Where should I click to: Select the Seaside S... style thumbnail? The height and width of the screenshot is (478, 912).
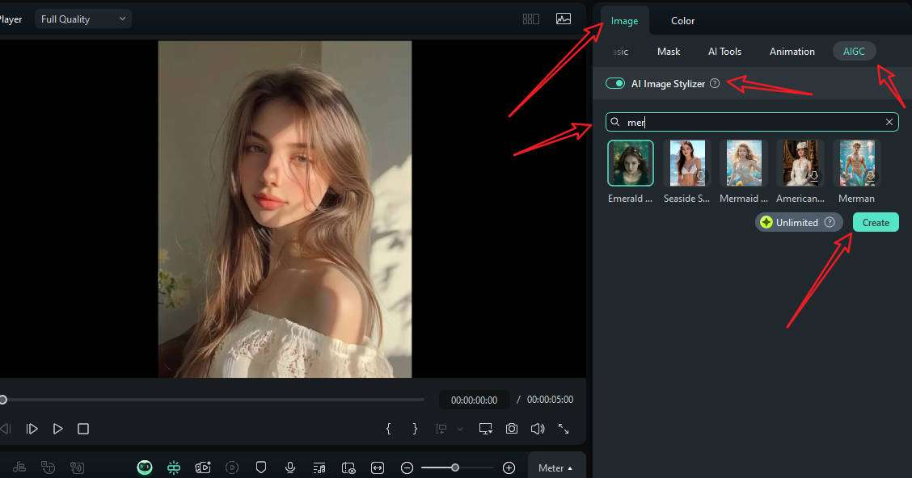[687, 163]
